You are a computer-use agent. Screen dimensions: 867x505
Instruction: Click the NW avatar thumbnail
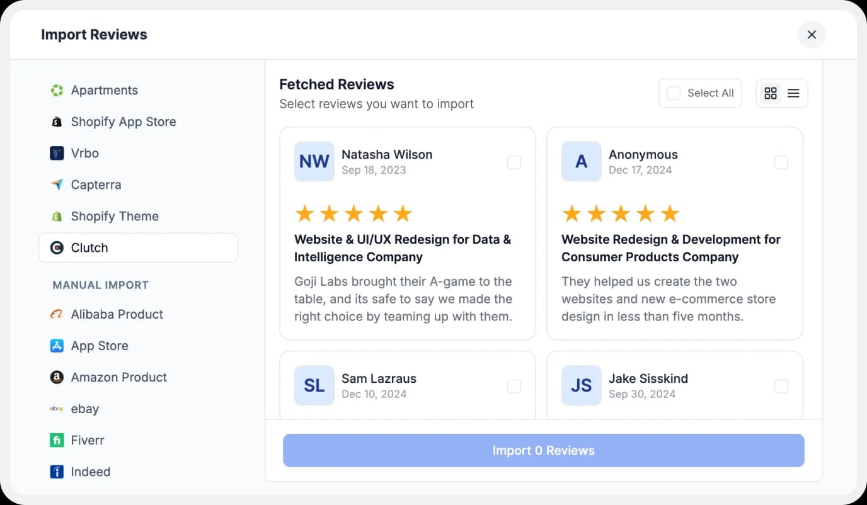pyautogui.click(x=314, y=162)
